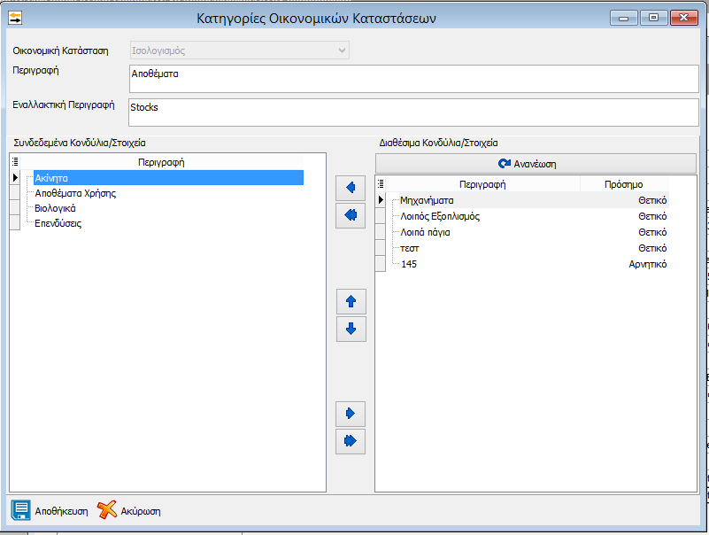Click the row selector beside Ακίνητα
The height and width of the screenshot is (535, 709).
point(15,177)
